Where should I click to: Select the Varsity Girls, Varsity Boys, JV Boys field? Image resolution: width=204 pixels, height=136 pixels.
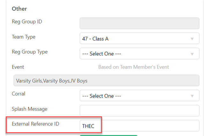(x=106, y=81)
